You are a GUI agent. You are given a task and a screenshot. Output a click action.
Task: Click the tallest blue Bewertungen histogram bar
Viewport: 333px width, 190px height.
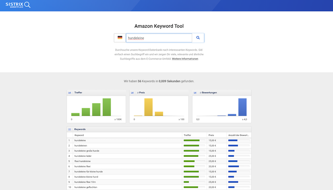point(242,107)
